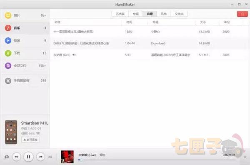This screenshot has width=250, height=165.
Task: Select the song row 十一面观音根本咒
Action: 150,32
